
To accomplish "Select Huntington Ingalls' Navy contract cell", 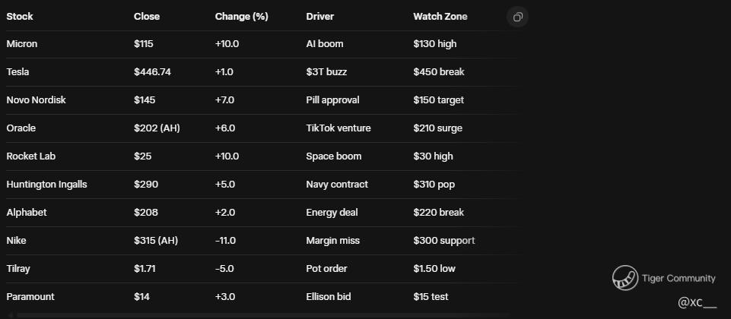I will [x=337, y=185].
